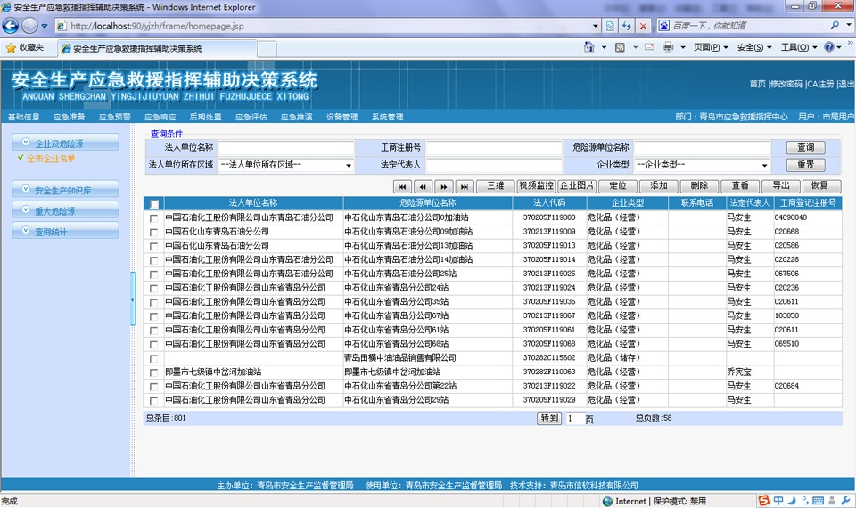This screenshot has height=508, width=856.
Task: Check the box for 即墨市七级镇中岔河加油站 row
Action: click(x=154, y=373)
